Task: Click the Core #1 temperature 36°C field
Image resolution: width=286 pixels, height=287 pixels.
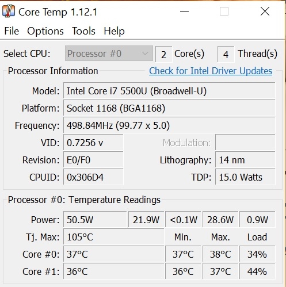Action: click(x=114, y=271)
